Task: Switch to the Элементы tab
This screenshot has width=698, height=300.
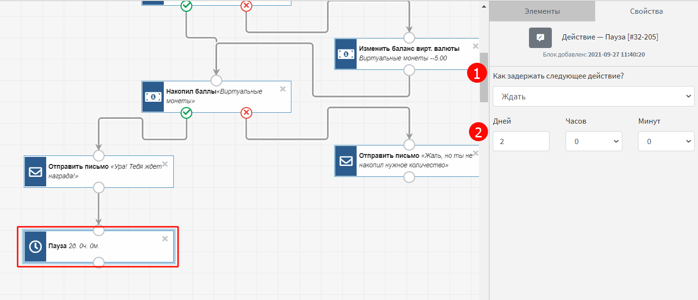Action: click(542, 11)
